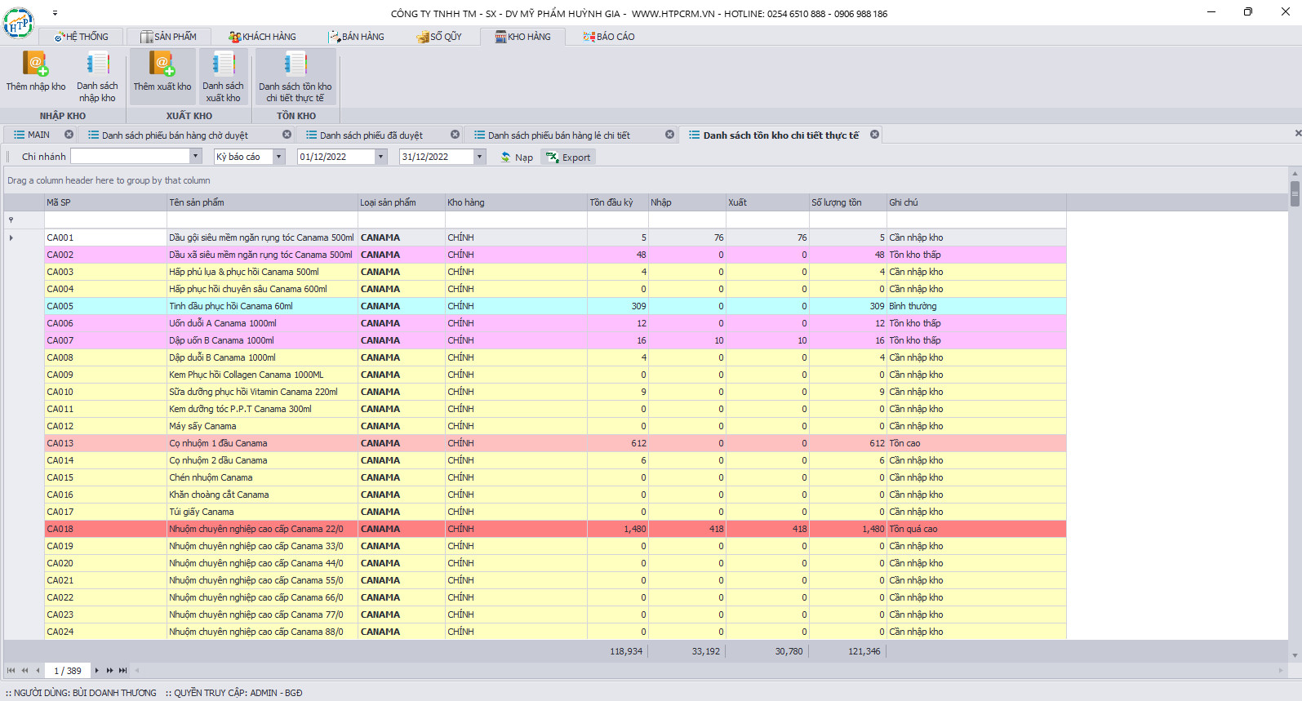Click the Thêm xuất kho icon

(162, 64)
